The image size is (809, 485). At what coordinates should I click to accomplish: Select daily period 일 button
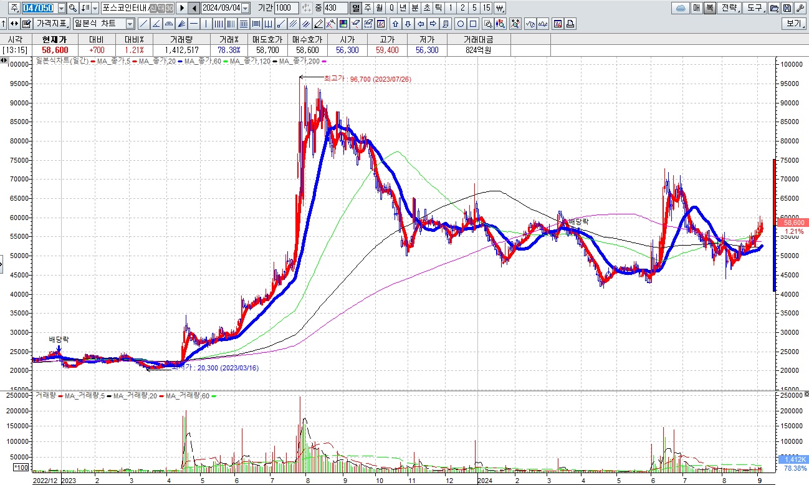coord(355,8)
